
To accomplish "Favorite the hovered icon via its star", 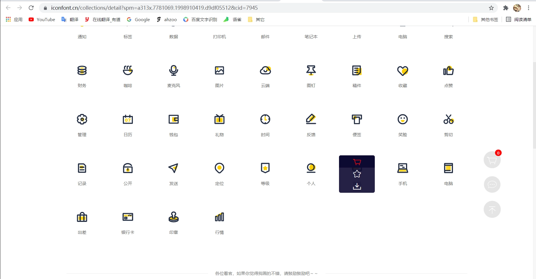I will [x=356, y=173].
